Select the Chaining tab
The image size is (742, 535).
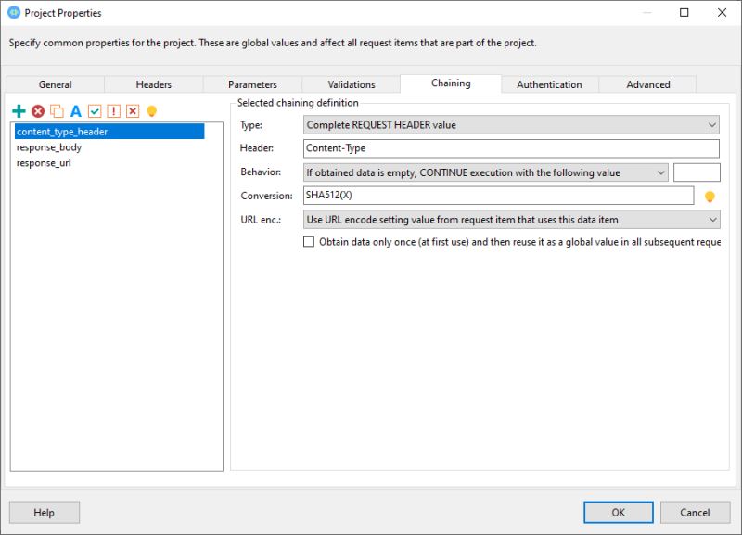(x=451, y=83)
